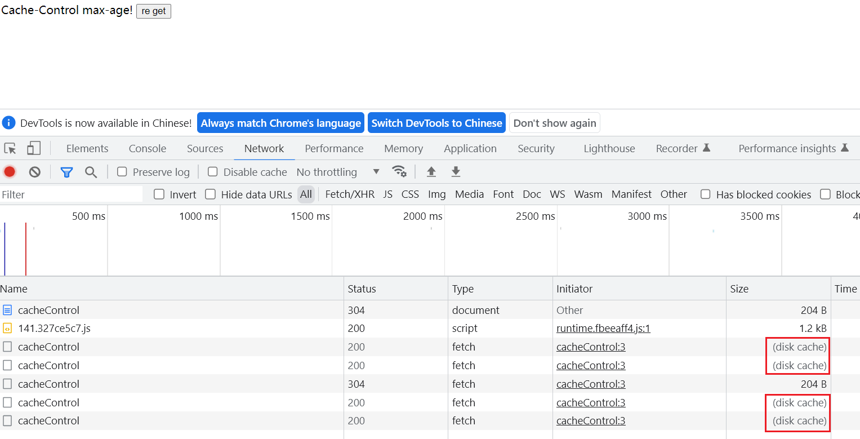Image resolution: width=860 pixels, height=439 pixels.
Task: Open the Memory tab
Action: [x=403, y=148]
